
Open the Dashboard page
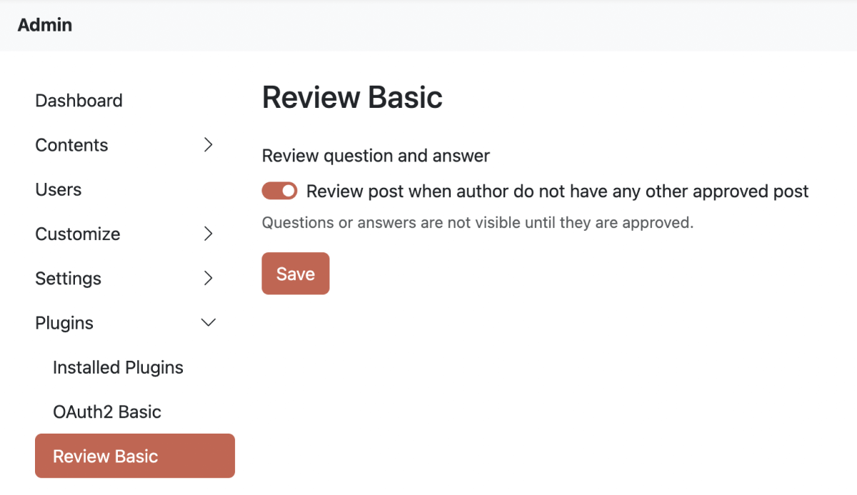79,100
